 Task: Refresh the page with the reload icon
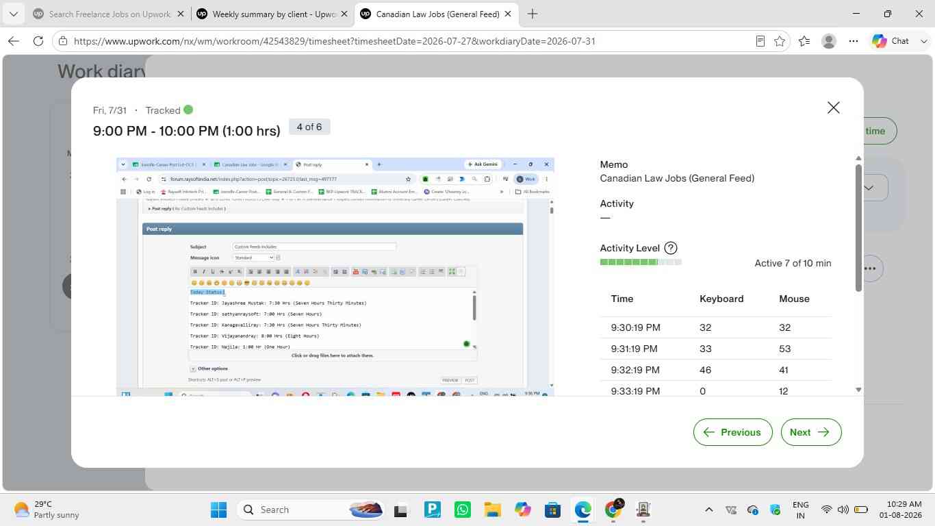[x=38, y=41]
